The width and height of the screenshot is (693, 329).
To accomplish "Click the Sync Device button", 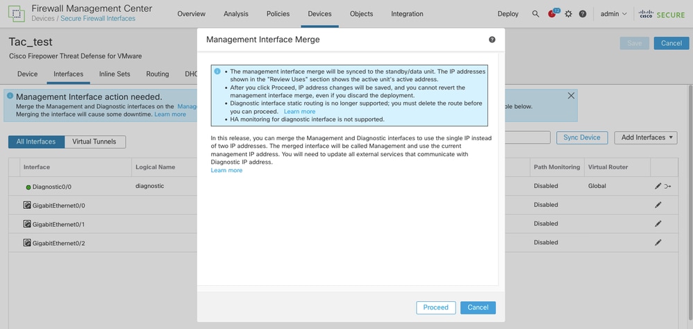I will pyautogui.click(x=582, y=137).
